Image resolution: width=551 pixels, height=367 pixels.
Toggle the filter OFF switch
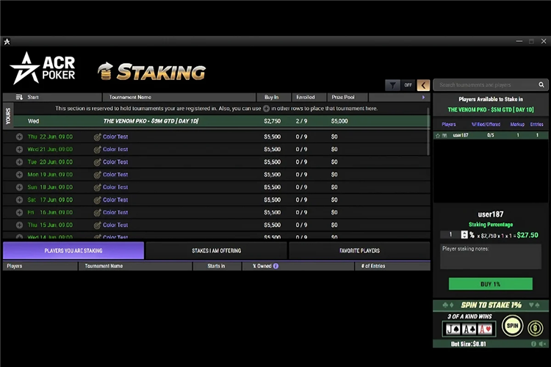tap(408, 85)
